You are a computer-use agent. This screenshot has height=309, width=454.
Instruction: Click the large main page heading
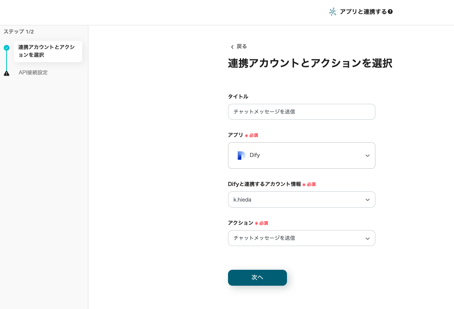(x=310, y=63)
